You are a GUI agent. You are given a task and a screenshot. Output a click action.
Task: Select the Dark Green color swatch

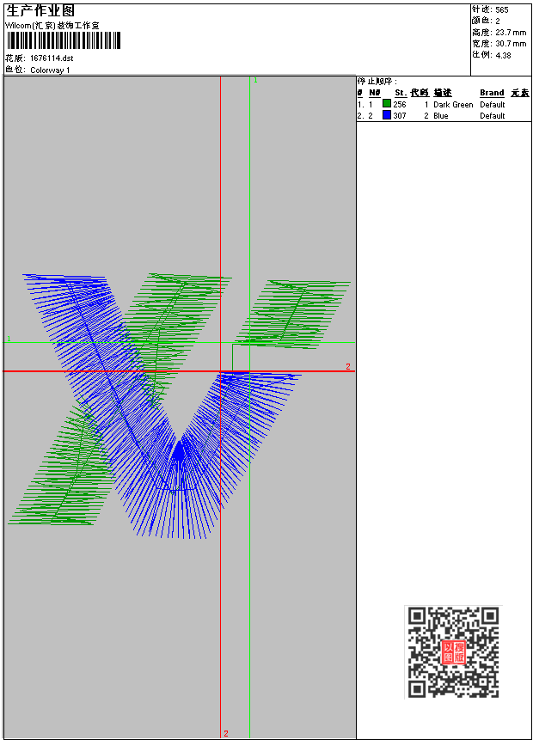[x=387, y=104]
